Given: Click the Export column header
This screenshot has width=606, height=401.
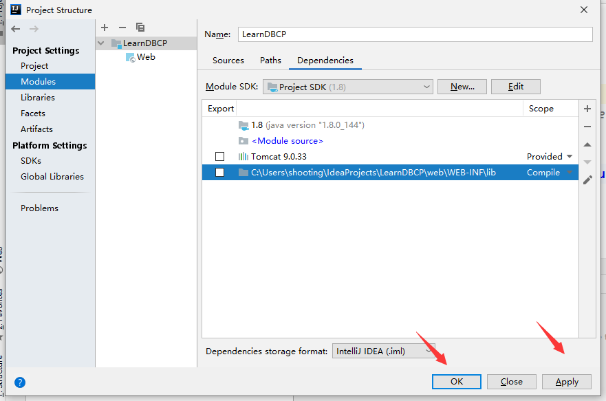Looking at the screenshot, I should tap(221, 109).
